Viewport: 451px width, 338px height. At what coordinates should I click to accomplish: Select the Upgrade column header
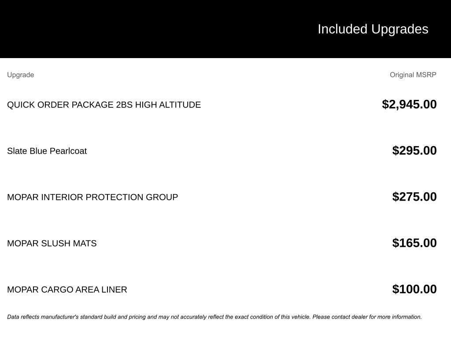coord(20,75)
